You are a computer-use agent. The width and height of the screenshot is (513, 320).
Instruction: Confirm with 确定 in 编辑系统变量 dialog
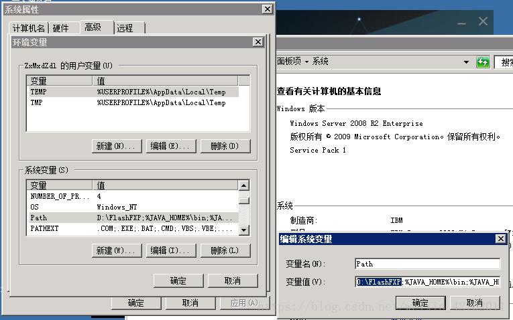pyautogui.click(x=420, y=303)
